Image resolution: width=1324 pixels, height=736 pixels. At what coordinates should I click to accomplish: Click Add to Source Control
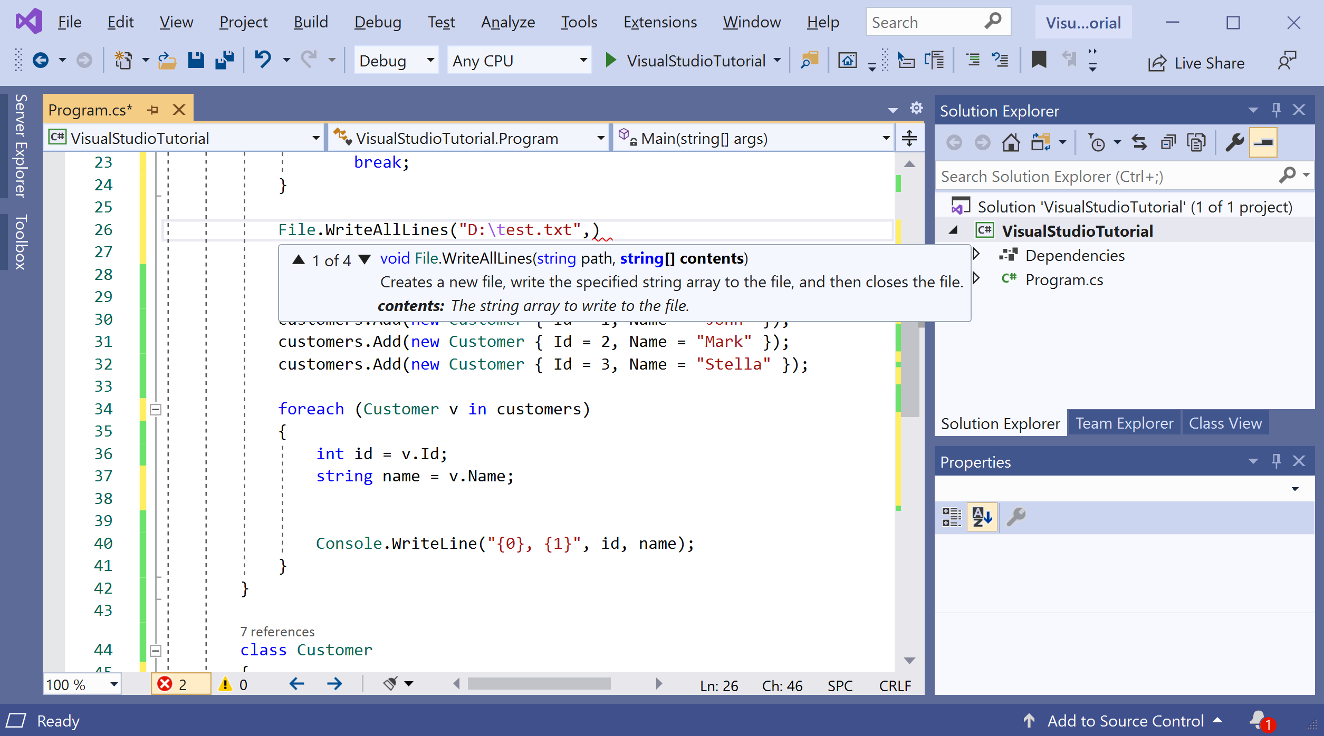[1125, 721]
